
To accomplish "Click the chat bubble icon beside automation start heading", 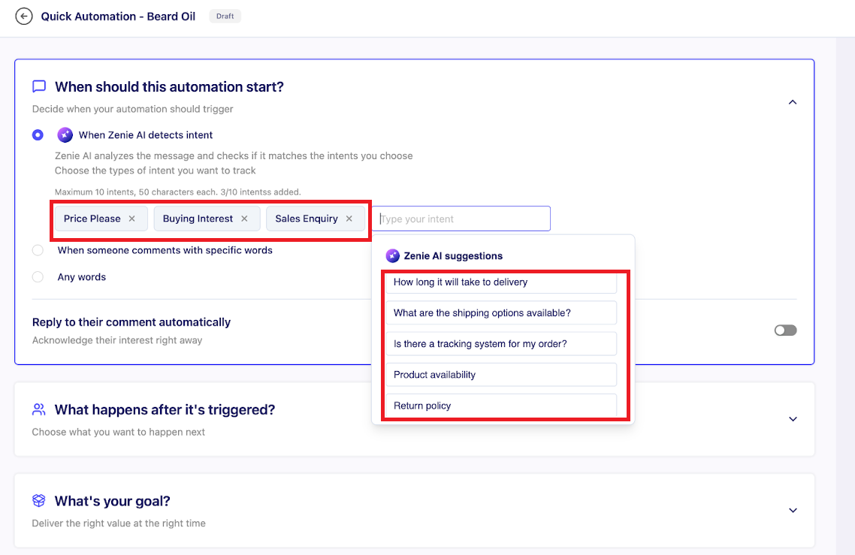I will click(x=40, y=86).
